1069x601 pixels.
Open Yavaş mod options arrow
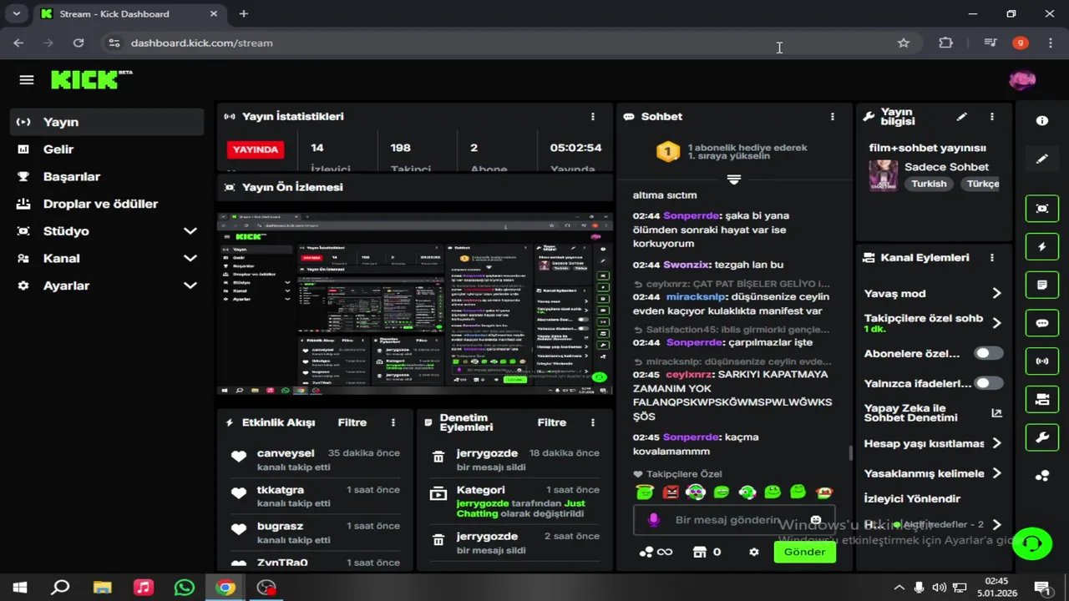pos(996,293)
